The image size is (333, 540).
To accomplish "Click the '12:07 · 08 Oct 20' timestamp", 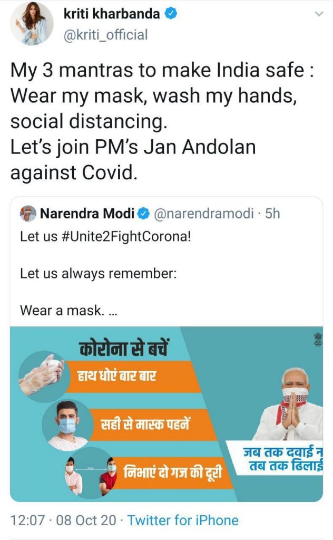I will (x=63, y=520).
